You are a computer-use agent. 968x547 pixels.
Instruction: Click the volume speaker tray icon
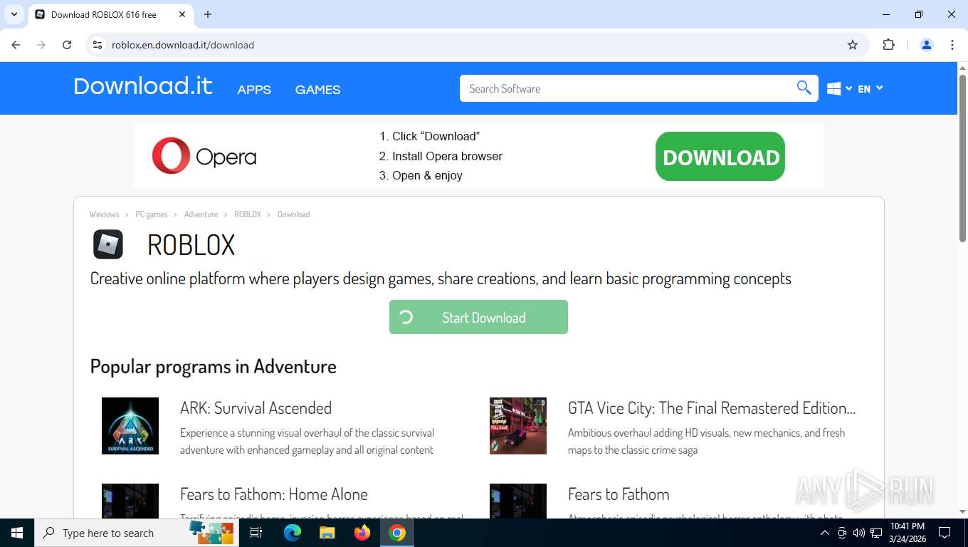(859, 533)
